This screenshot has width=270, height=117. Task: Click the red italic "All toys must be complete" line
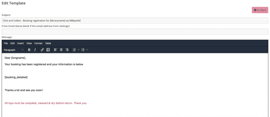(46, 103)
